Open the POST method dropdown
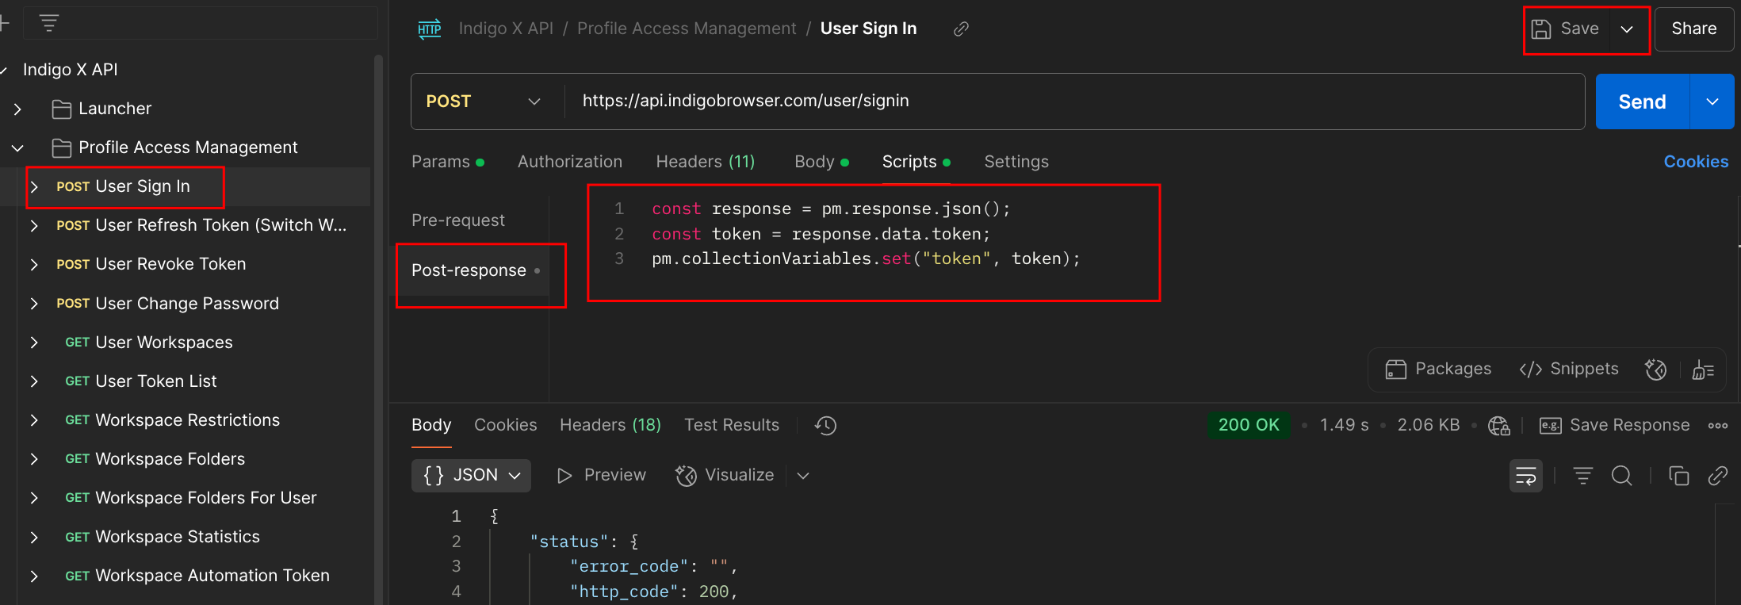Screen dimensions: 1741x605 (x=483, y=101)
